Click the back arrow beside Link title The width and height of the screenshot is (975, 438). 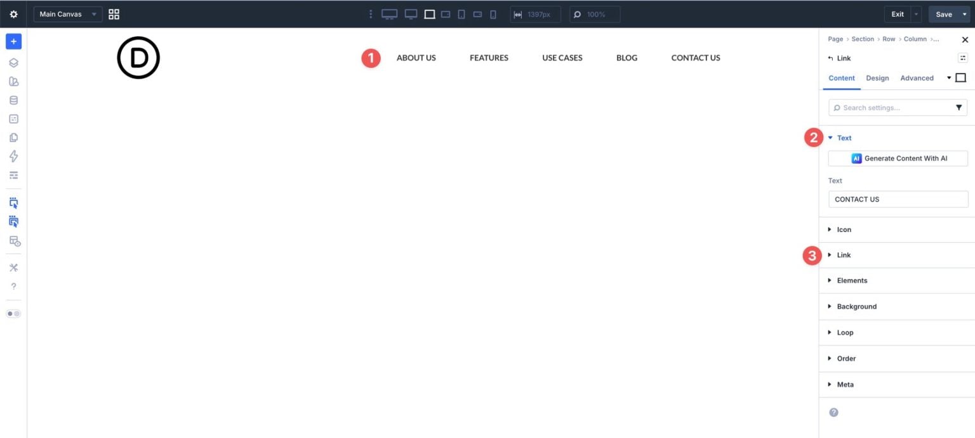[x=831, y=58]
